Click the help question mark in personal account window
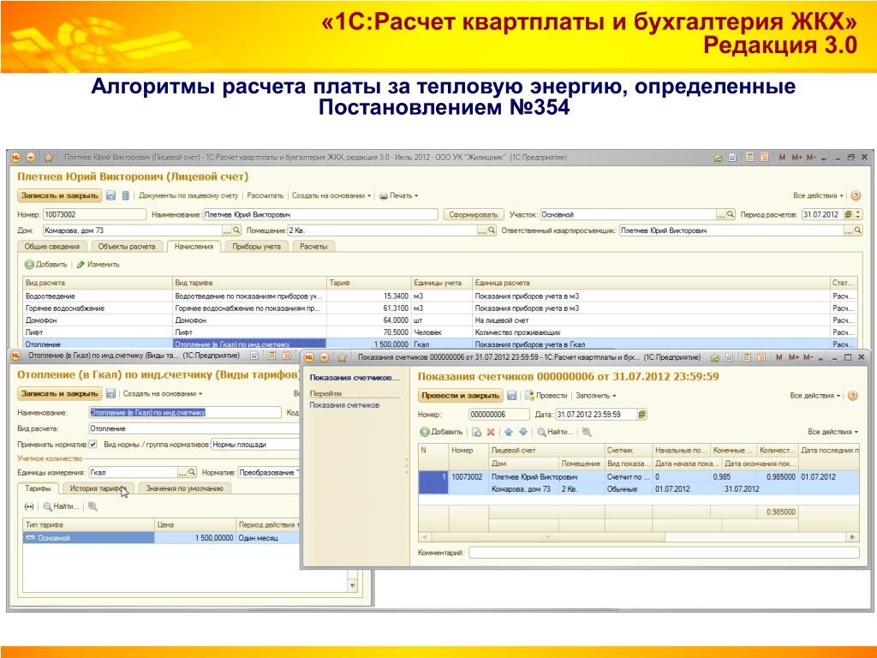 (856, 195)
